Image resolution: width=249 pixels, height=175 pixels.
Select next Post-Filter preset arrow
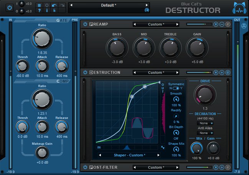tap(177, 167)
